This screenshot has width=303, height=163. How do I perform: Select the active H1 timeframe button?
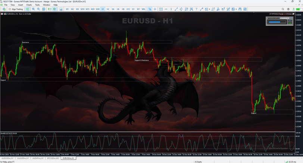103,9
